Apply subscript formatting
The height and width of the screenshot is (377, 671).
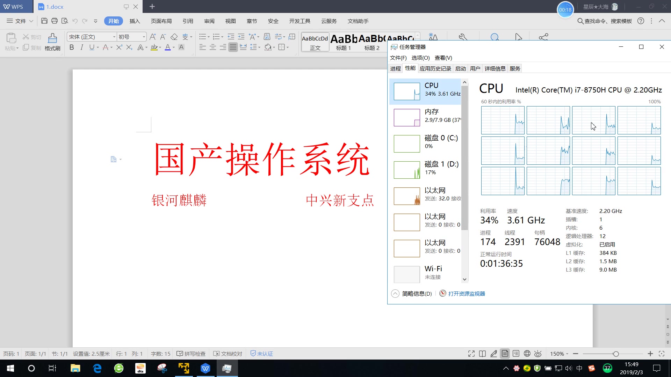129,47
